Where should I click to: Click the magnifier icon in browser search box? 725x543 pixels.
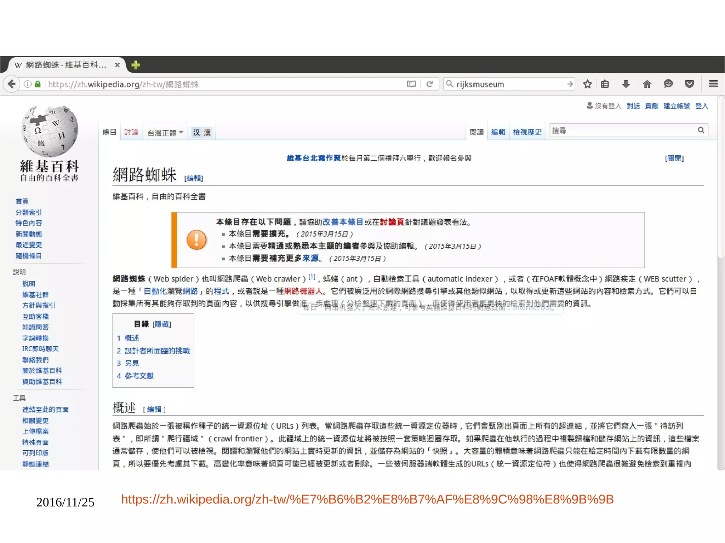[449, 84]
